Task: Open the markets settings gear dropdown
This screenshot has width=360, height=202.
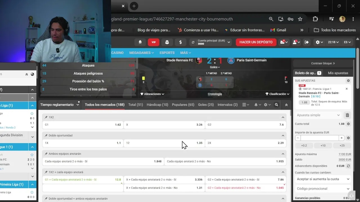Action: pyautogui.click(x=267, y=105)
